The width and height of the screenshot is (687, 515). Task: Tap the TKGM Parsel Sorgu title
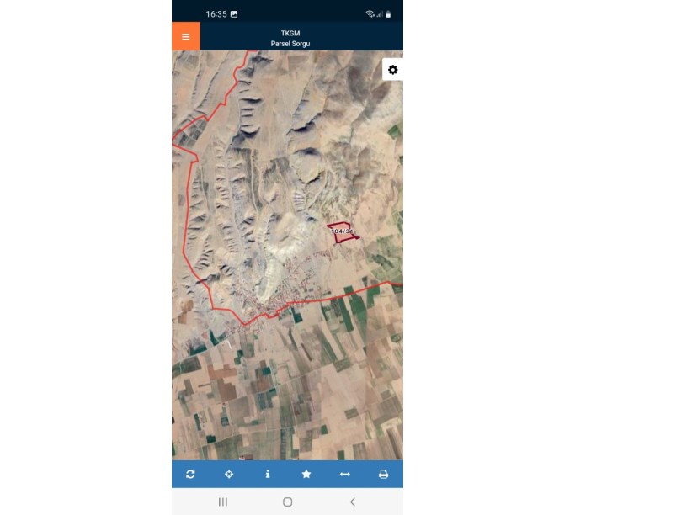(x=290, y=38)
